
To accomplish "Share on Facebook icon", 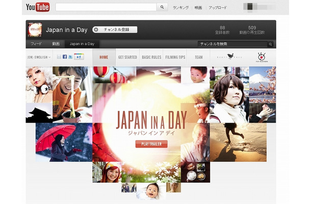I will click(65, 57).
